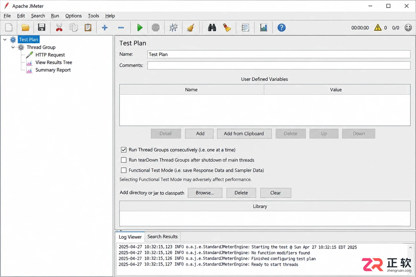
Task: Click the classpath Delete button
Action: 241,193
